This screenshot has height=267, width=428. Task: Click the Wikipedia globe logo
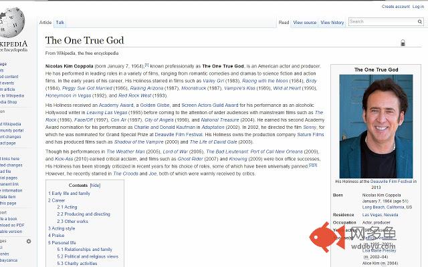(x=11, y=23)
